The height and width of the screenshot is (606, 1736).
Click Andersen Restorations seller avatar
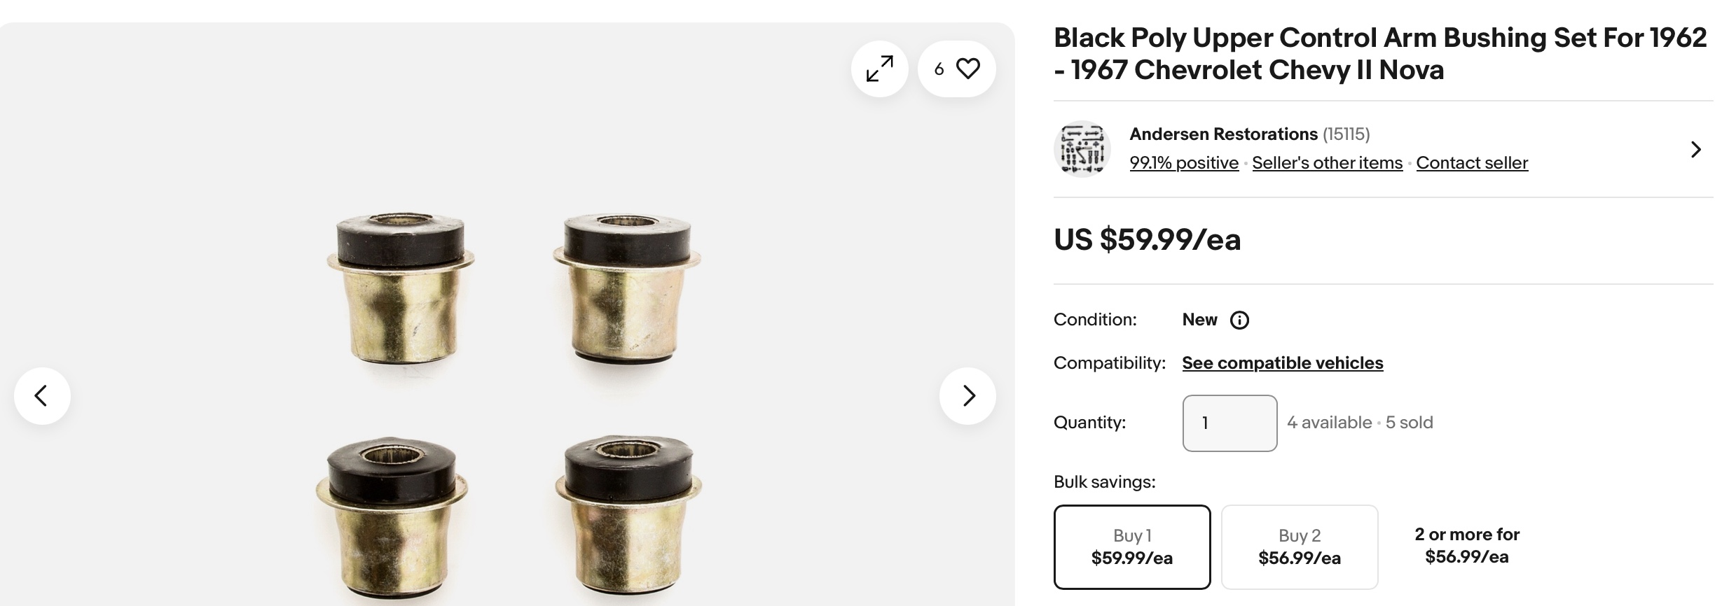click(x=1082, y=149)
